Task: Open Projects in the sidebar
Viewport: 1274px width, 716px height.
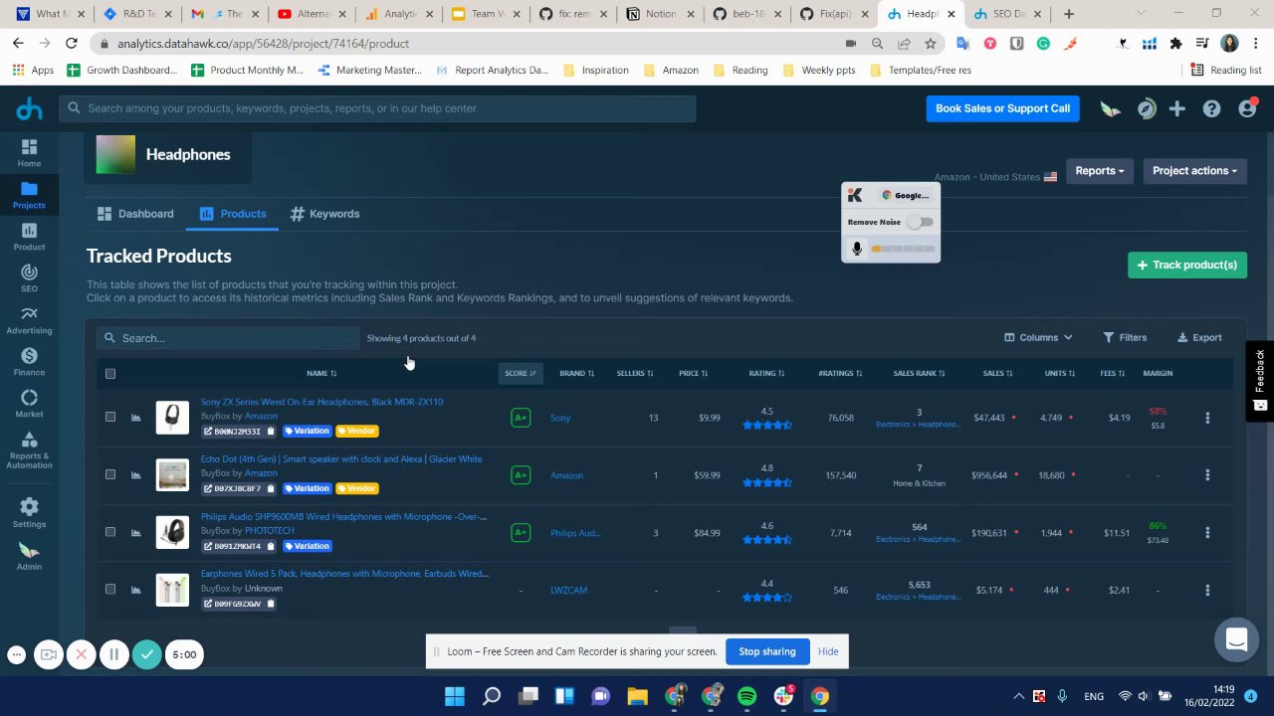Action: [x=29, y=194]
